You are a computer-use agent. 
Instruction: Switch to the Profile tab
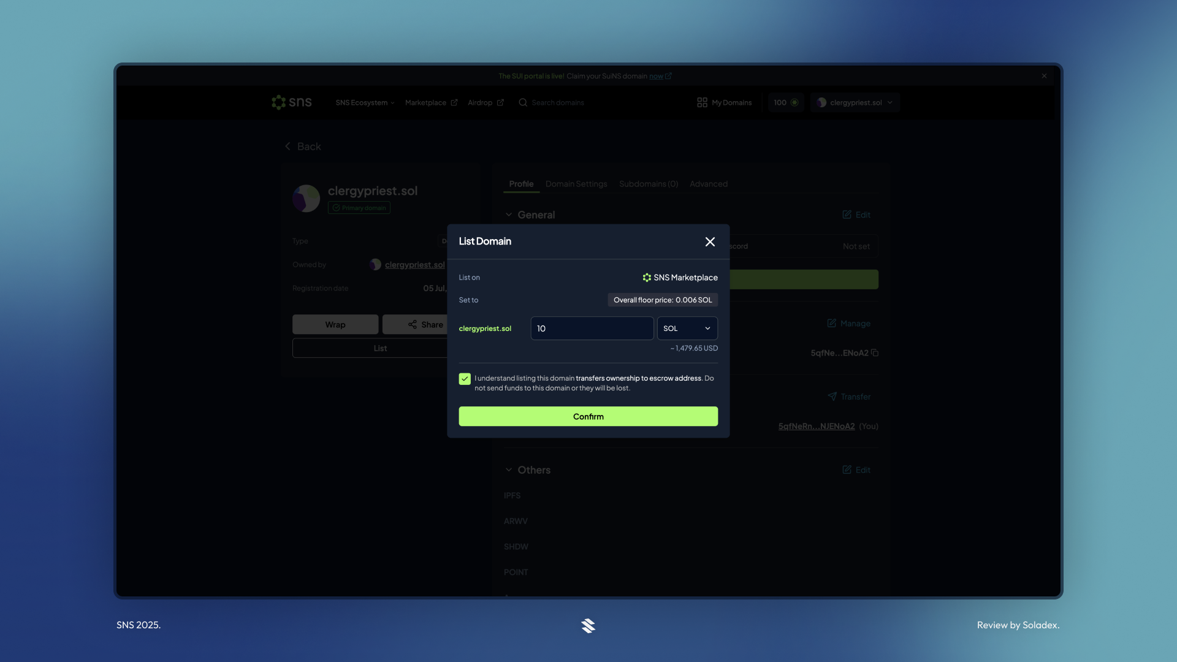(521, 184)
